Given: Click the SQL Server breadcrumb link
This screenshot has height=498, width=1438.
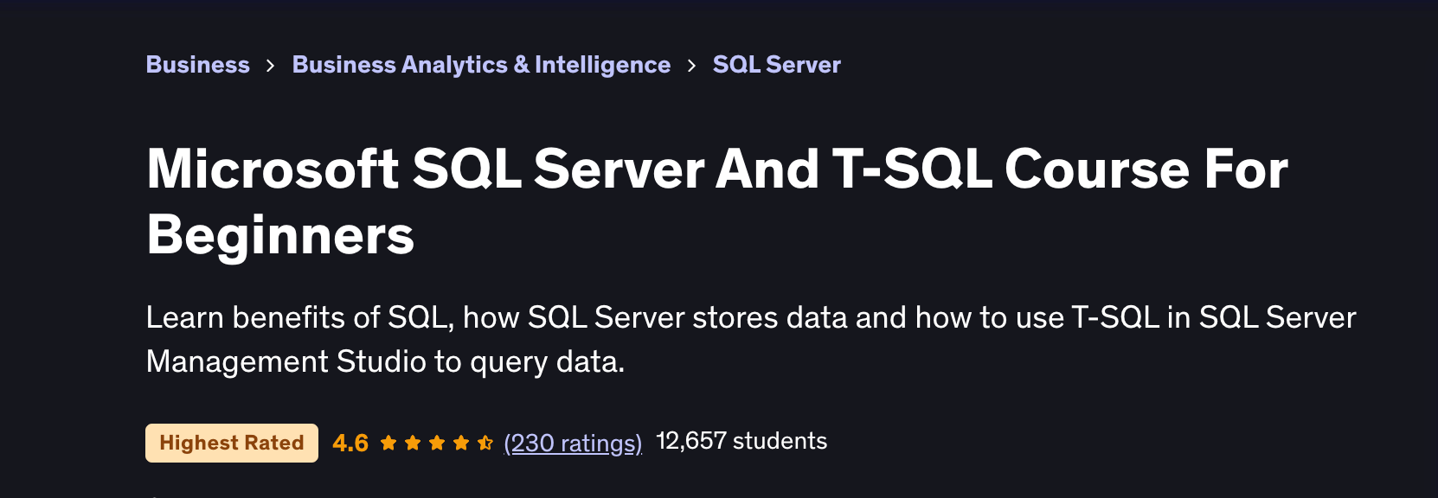Looking at the screenshot, I should [x=775, y=64].
